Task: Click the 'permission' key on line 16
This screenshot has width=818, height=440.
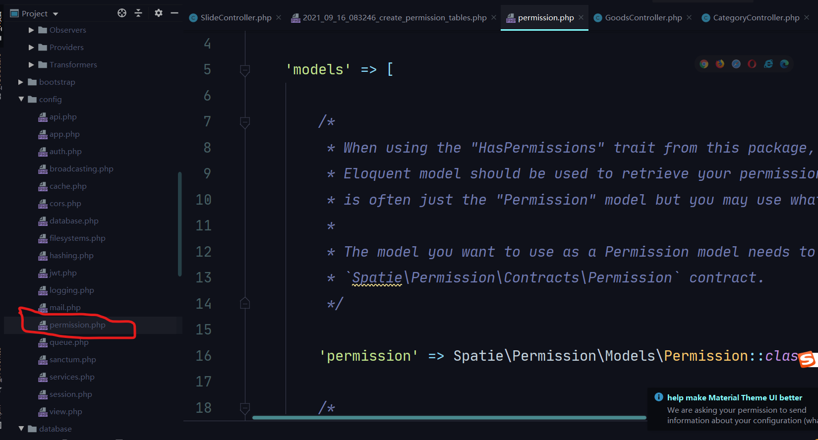Action: point(369,356)
